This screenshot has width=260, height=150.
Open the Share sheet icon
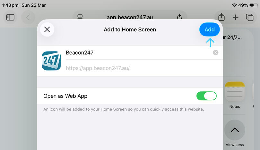[x=221, y=17]
